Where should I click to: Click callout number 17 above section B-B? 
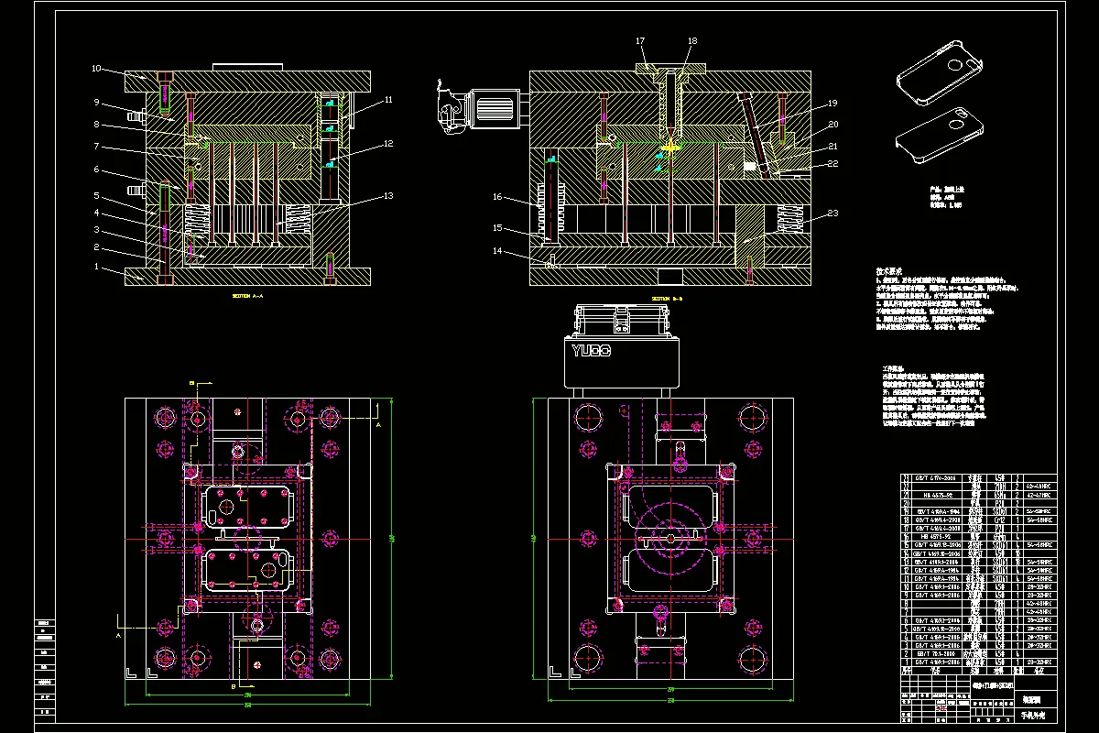tap(640, 41)
